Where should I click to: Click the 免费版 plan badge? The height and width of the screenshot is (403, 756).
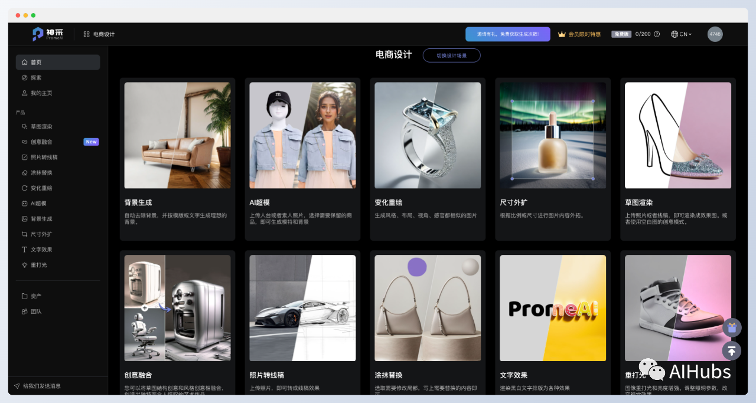pyautogui.click(x=621, y=34)
